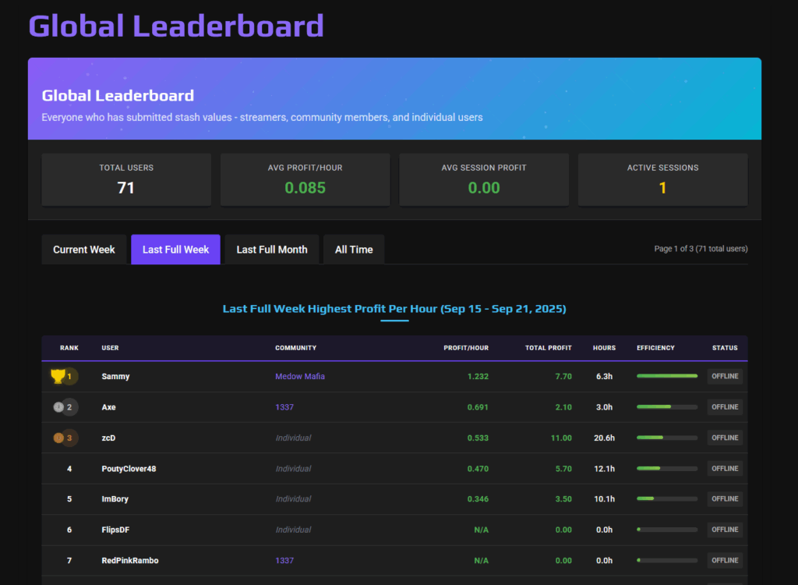
Task: Click Sammy's efficiency progress bar
Action: 667,376
